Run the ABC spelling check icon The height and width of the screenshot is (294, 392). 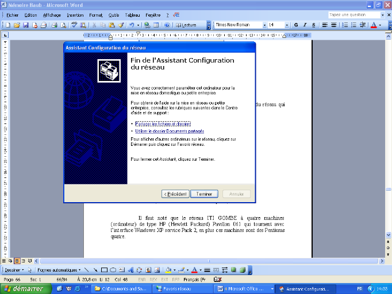(x=74, y=25)
